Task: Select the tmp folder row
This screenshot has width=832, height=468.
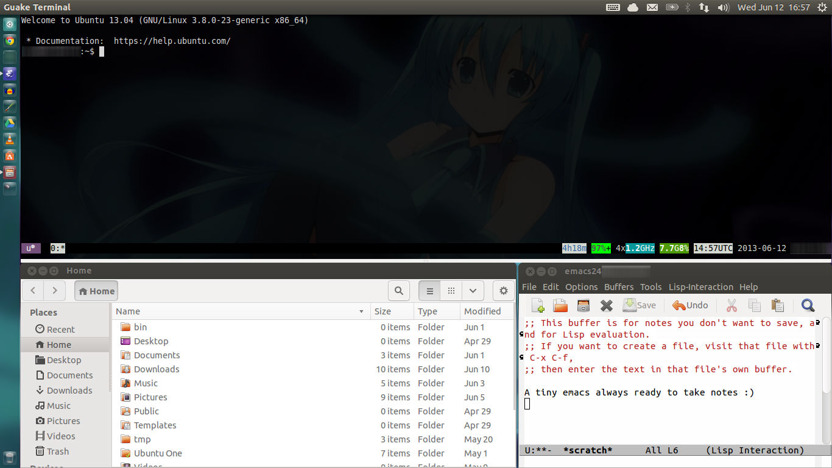Action: pos(313,439)
